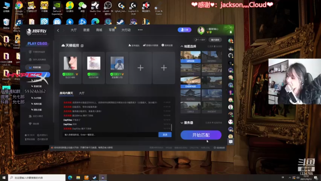Deselect the OVERPASS map

pyautogui.click(x=190, y=82)
